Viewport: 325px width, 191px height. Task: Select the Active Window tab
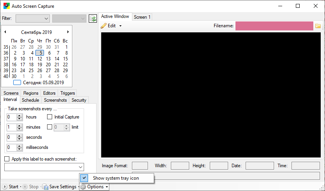(x=115, y=16)
